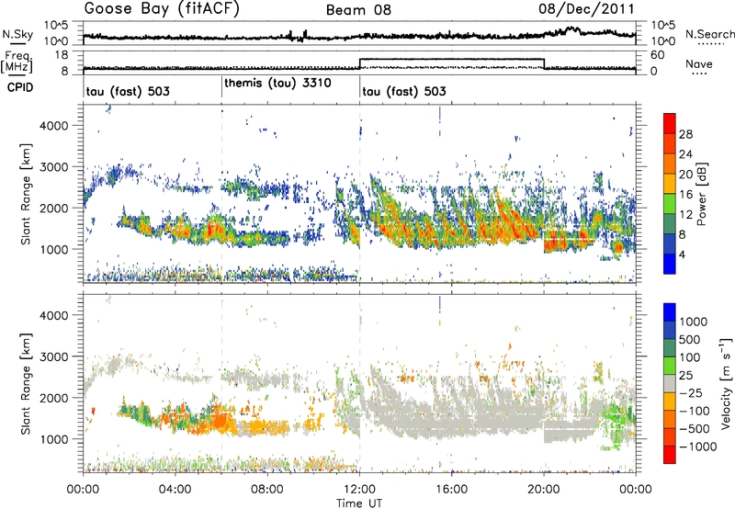The image size is (735, 509).
Task: Click the frequency step-up line at 12:00
Action: coord(359,63)
